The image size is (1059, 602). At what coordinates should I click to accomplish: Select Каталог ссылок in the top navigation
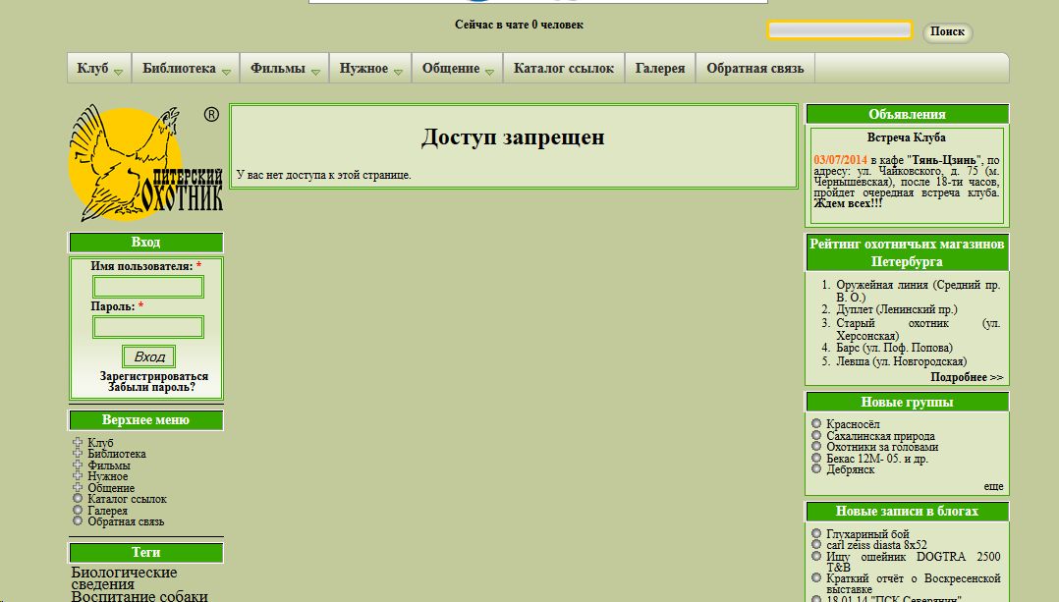tap(563, 69)
